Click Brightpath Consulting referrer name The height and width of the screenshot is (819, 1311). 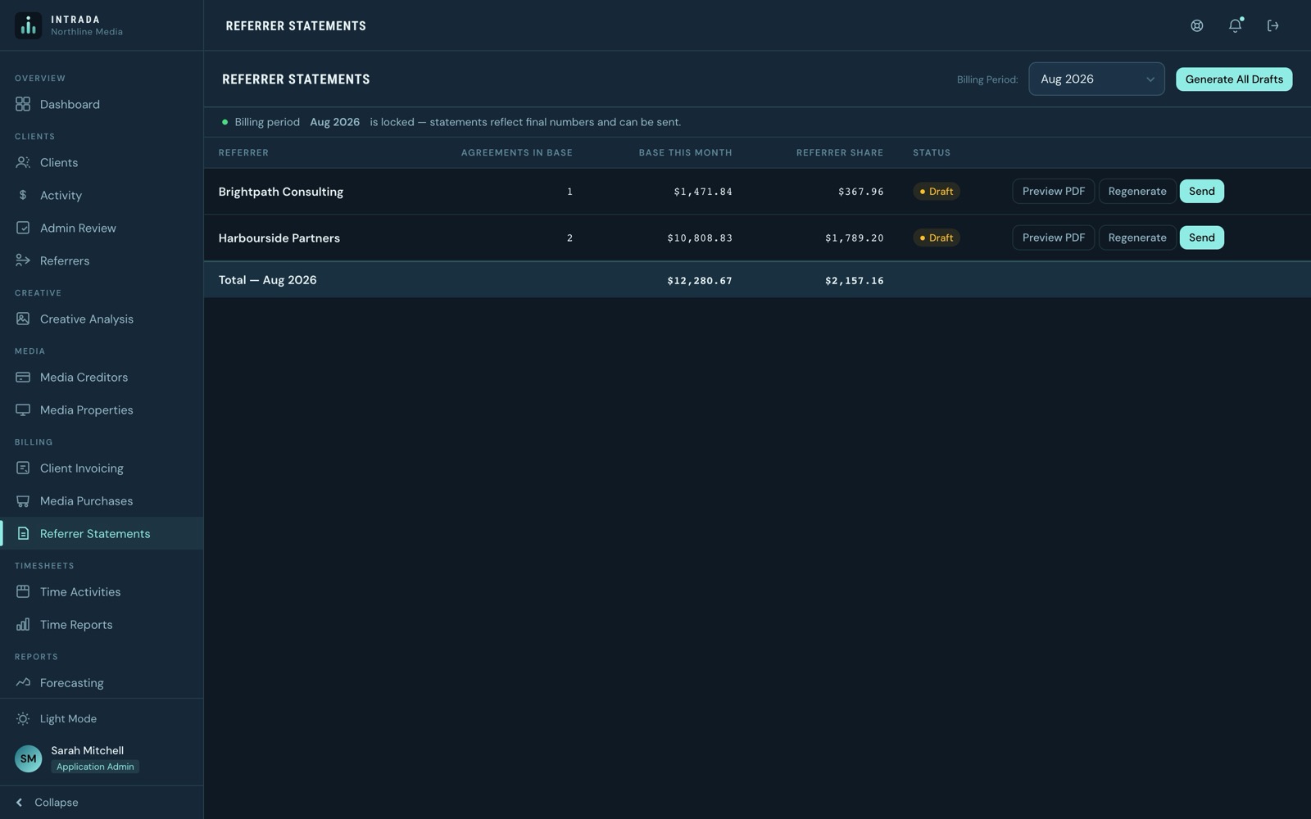[280, 192]
